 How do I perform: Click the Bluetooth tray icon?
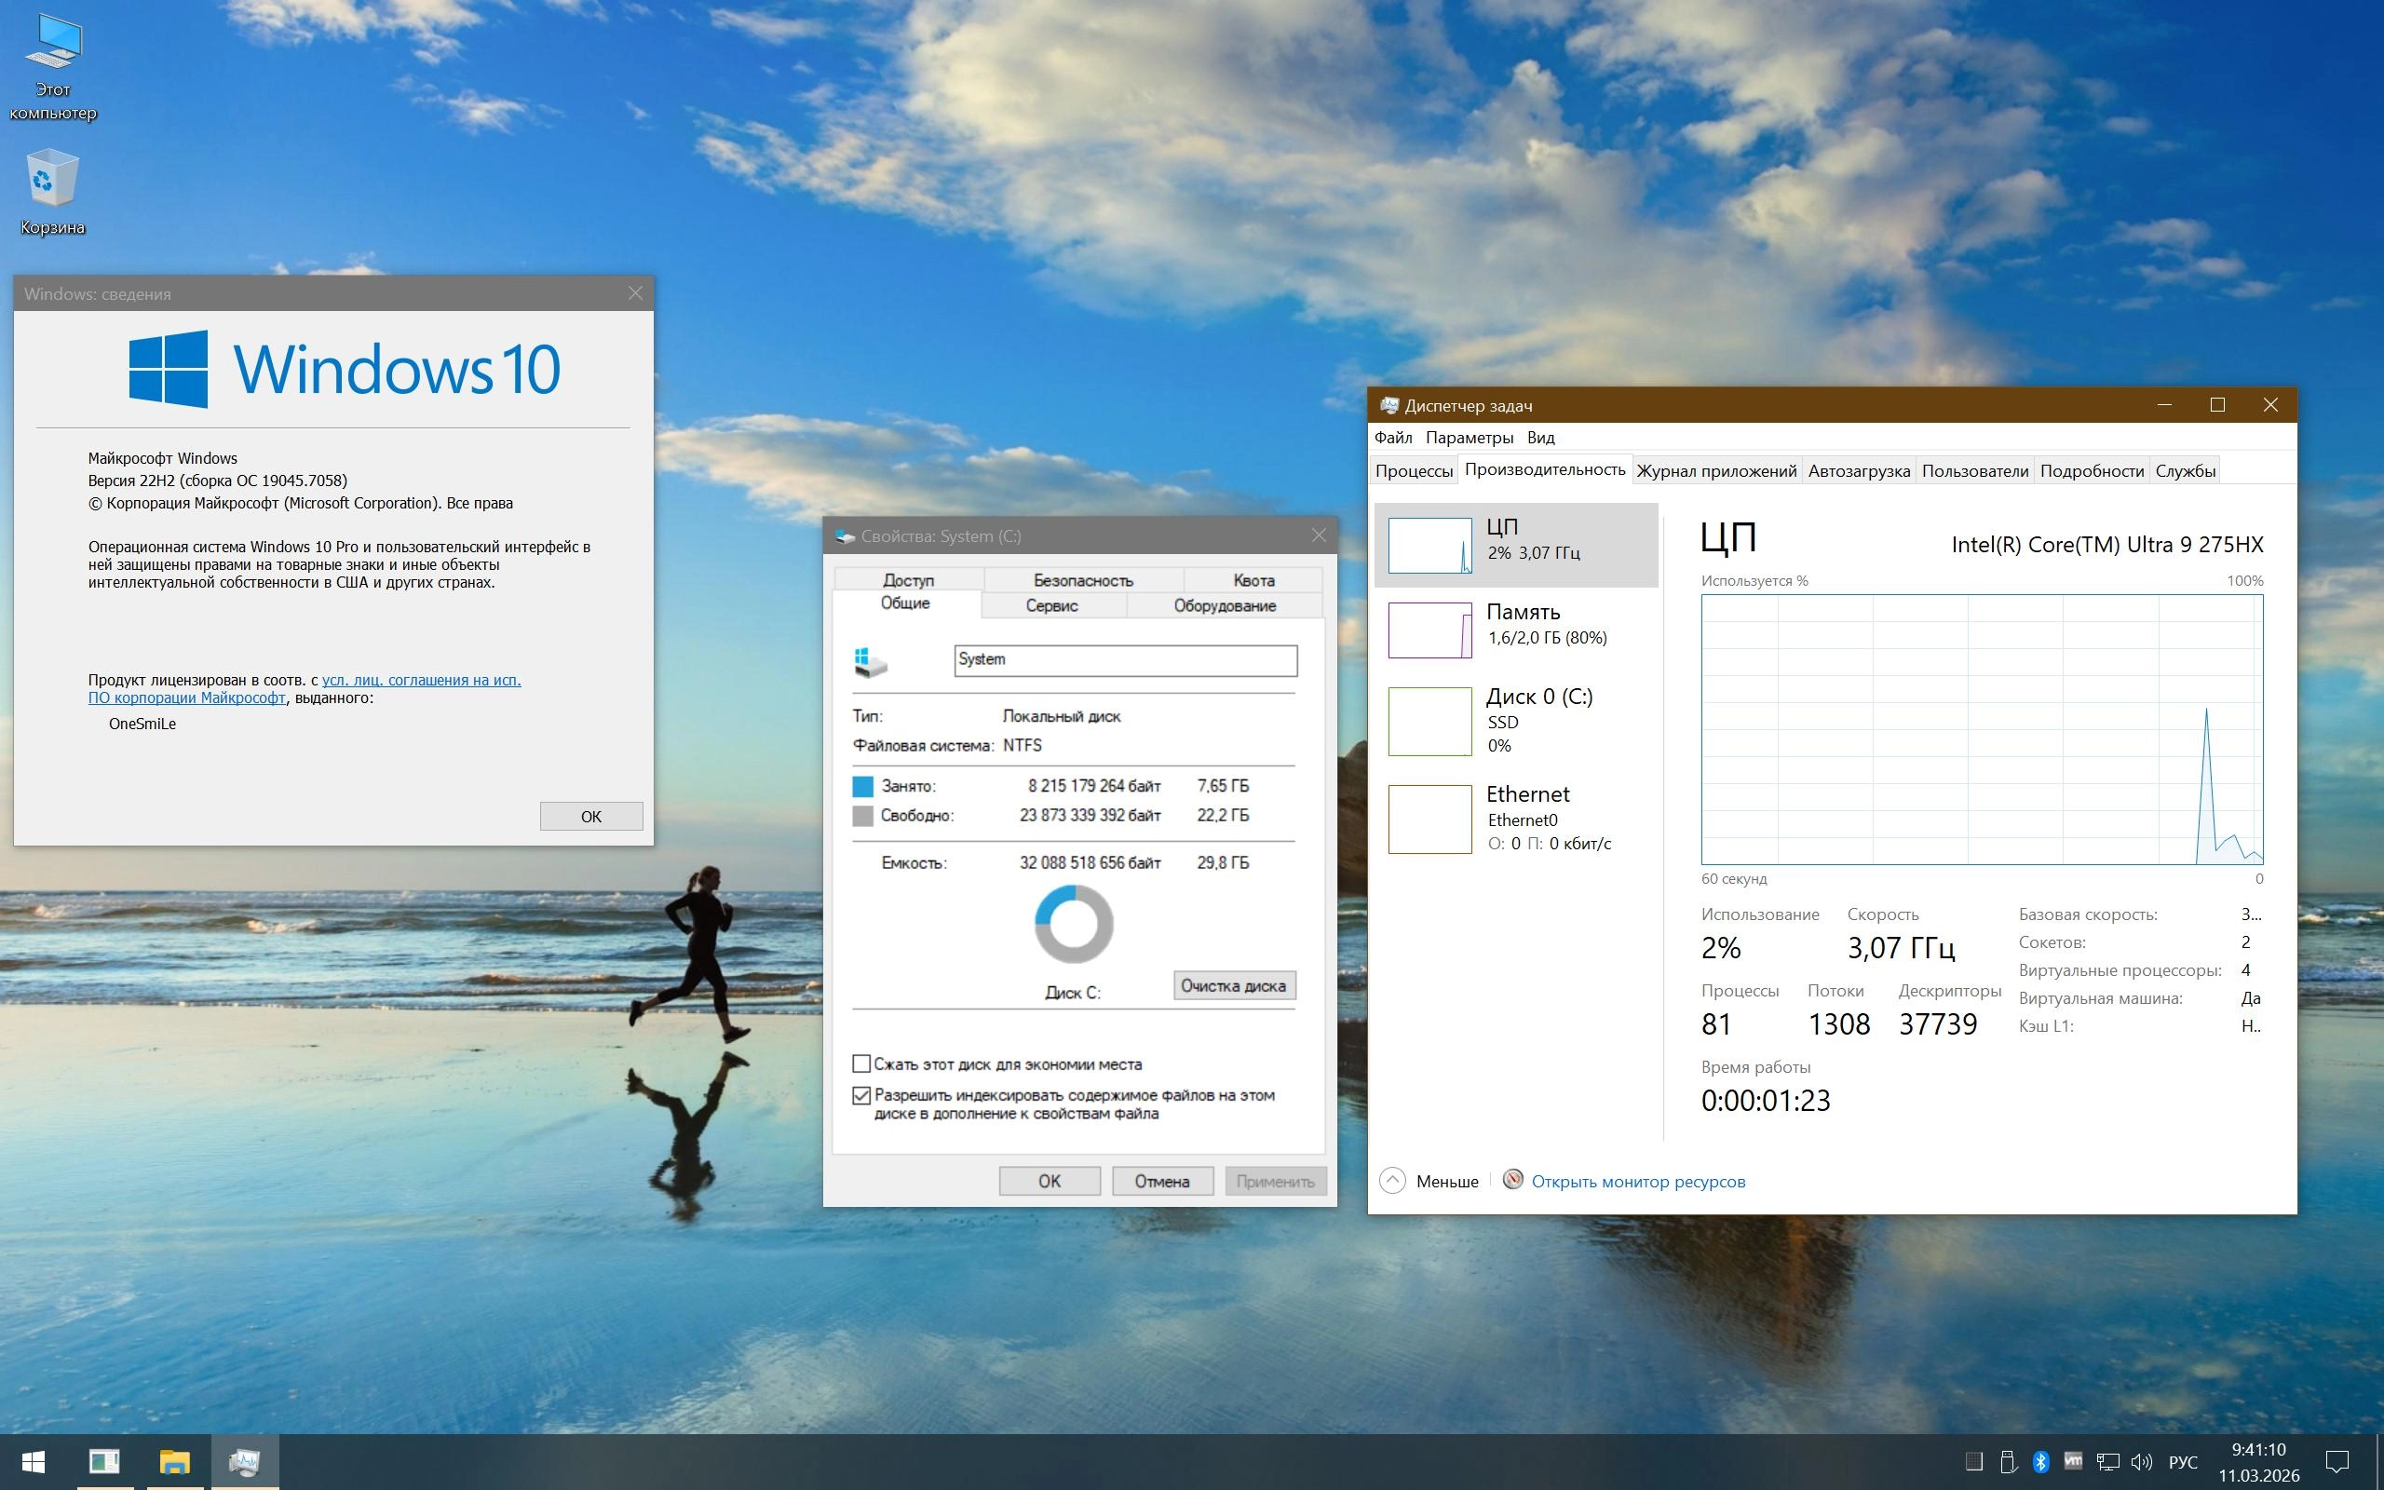click(x=2041, y=1461)
